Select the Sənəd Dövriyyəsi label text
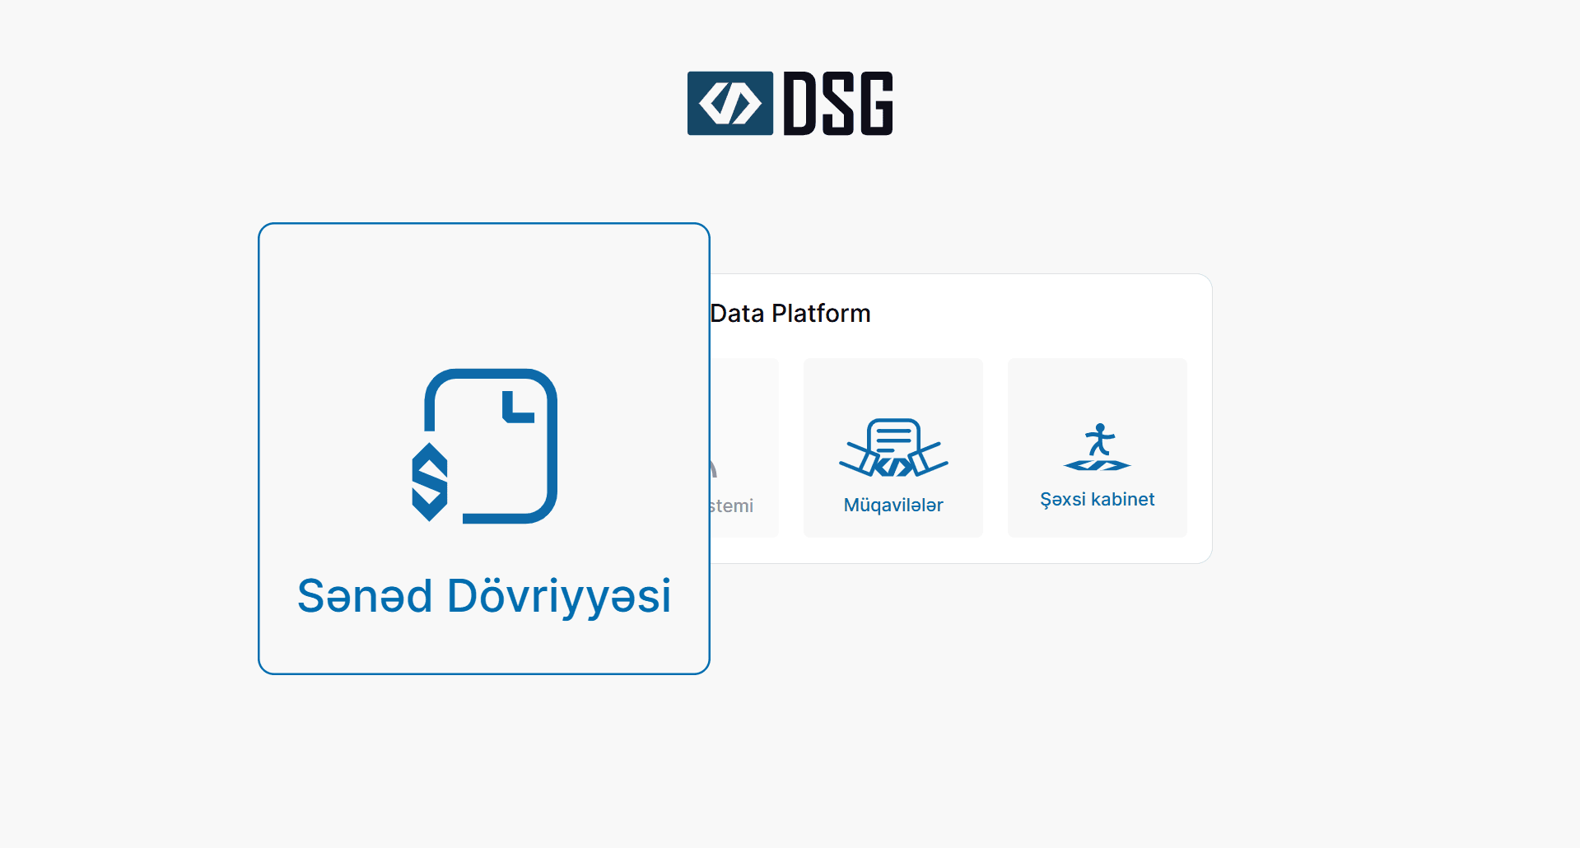This screenshot has height=848, width=1580. pos(484,596)
